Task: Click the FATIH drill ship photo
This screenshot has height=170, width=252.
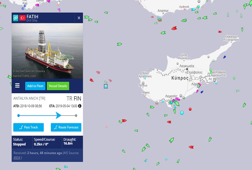Action: (x=47, y=51)
